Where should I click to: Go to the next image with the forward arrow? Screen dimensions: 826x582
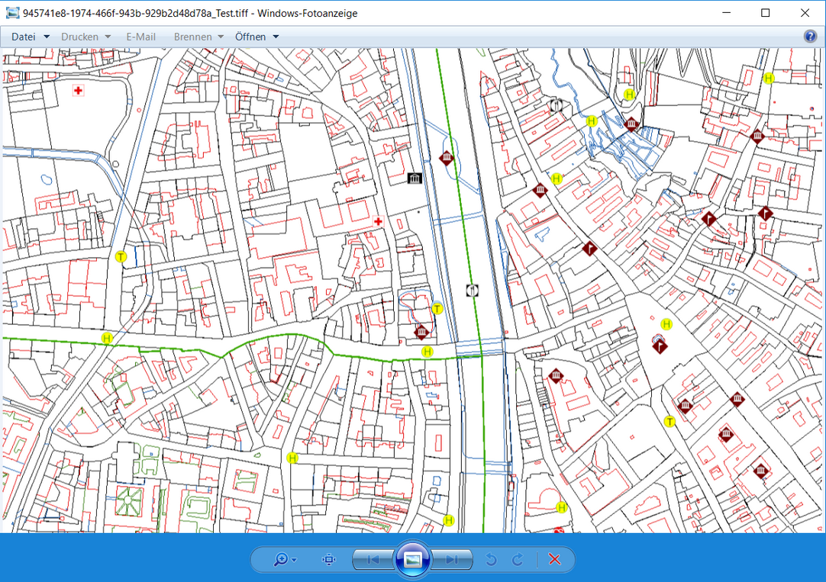451,559
